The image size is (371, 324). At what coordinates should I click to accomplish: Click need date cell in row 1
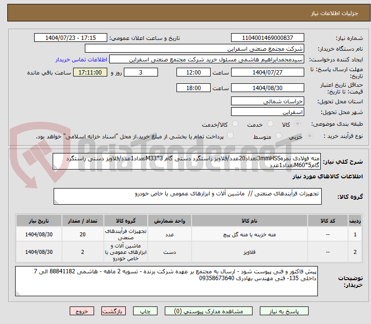point(39,234)
